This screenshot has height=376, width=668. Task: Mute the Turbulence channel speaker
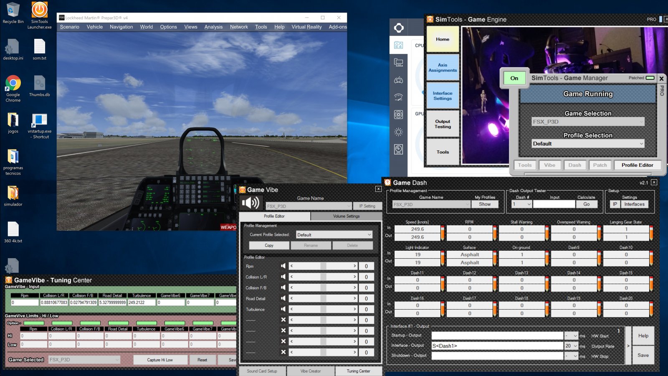pyautogui.click(x=283, y=309)
